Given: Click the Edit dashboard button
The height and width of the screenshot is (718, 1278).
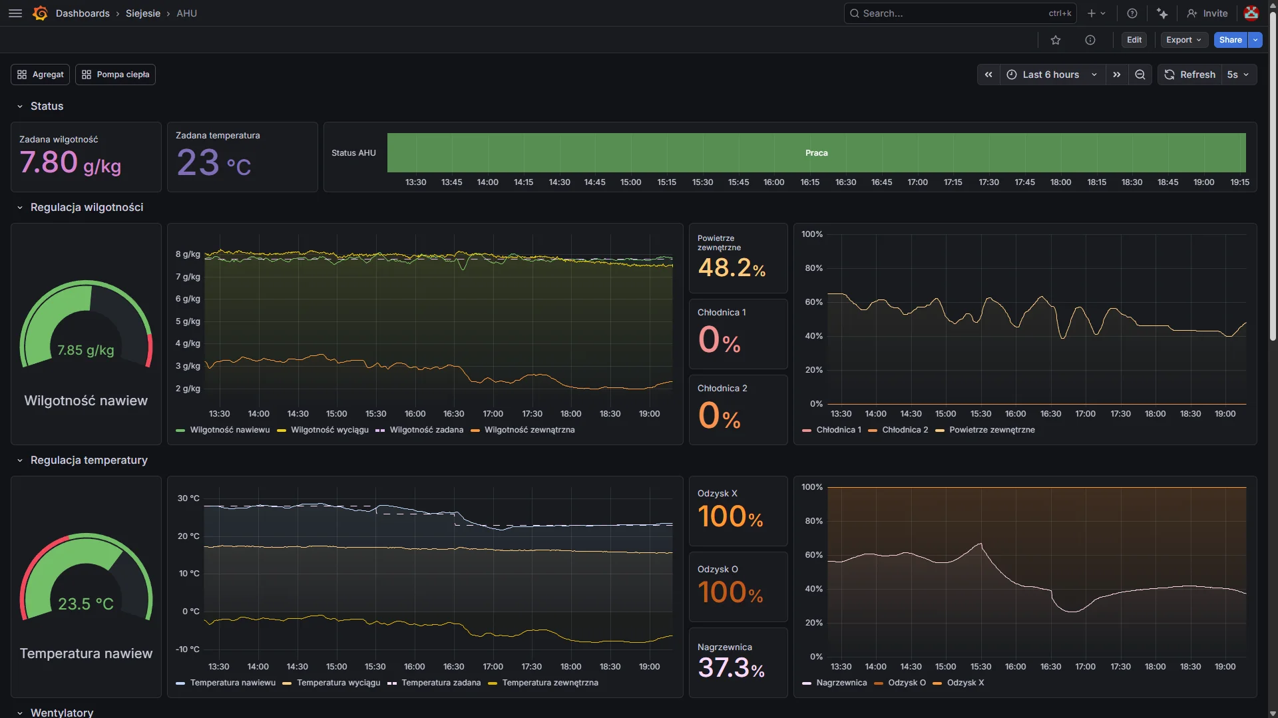Looking at the screenshot, I should pyautogui.click(x=1134, y=40).
